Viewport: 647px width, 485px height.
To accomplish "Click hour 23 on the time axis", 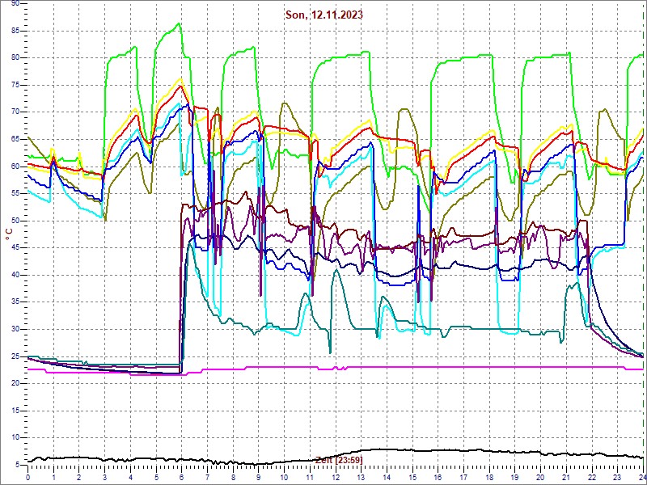I will coord(617,477).
